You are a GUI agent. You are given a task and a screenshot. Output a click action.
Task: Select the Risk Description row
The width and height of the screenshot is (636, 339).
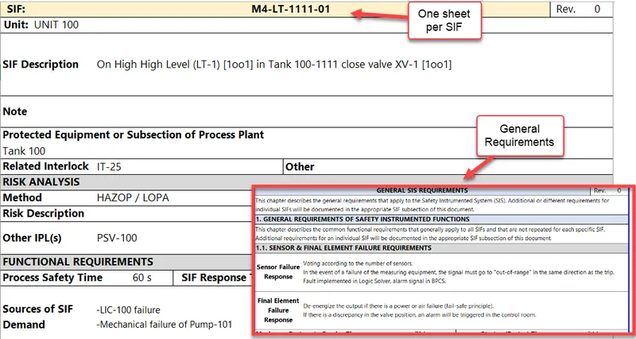pos(44,213)
